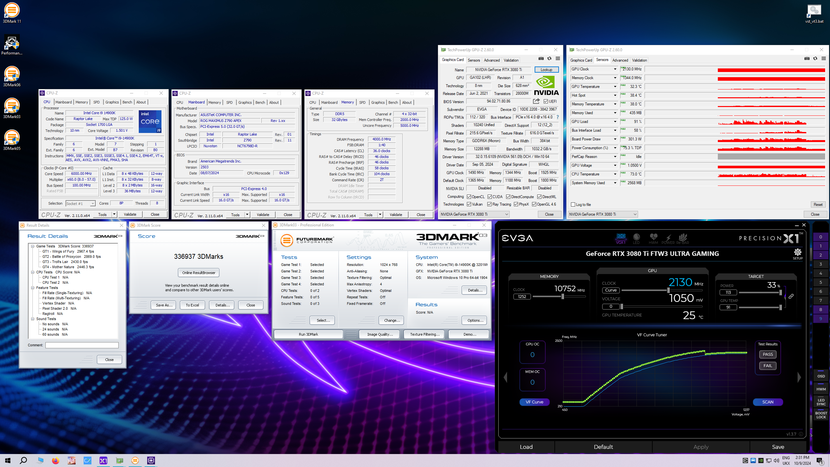Screen dimensions: 830x467
Task: Toggle the CUDA checkbox in GPU-Z
Action: 490,197
